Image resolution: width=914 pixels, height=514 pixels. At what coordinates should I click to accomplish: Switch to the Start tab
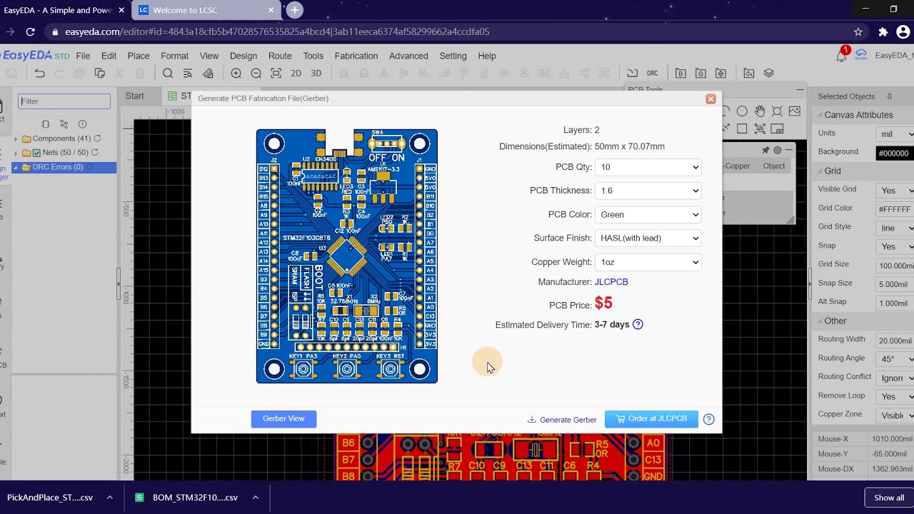click(134, 96)
